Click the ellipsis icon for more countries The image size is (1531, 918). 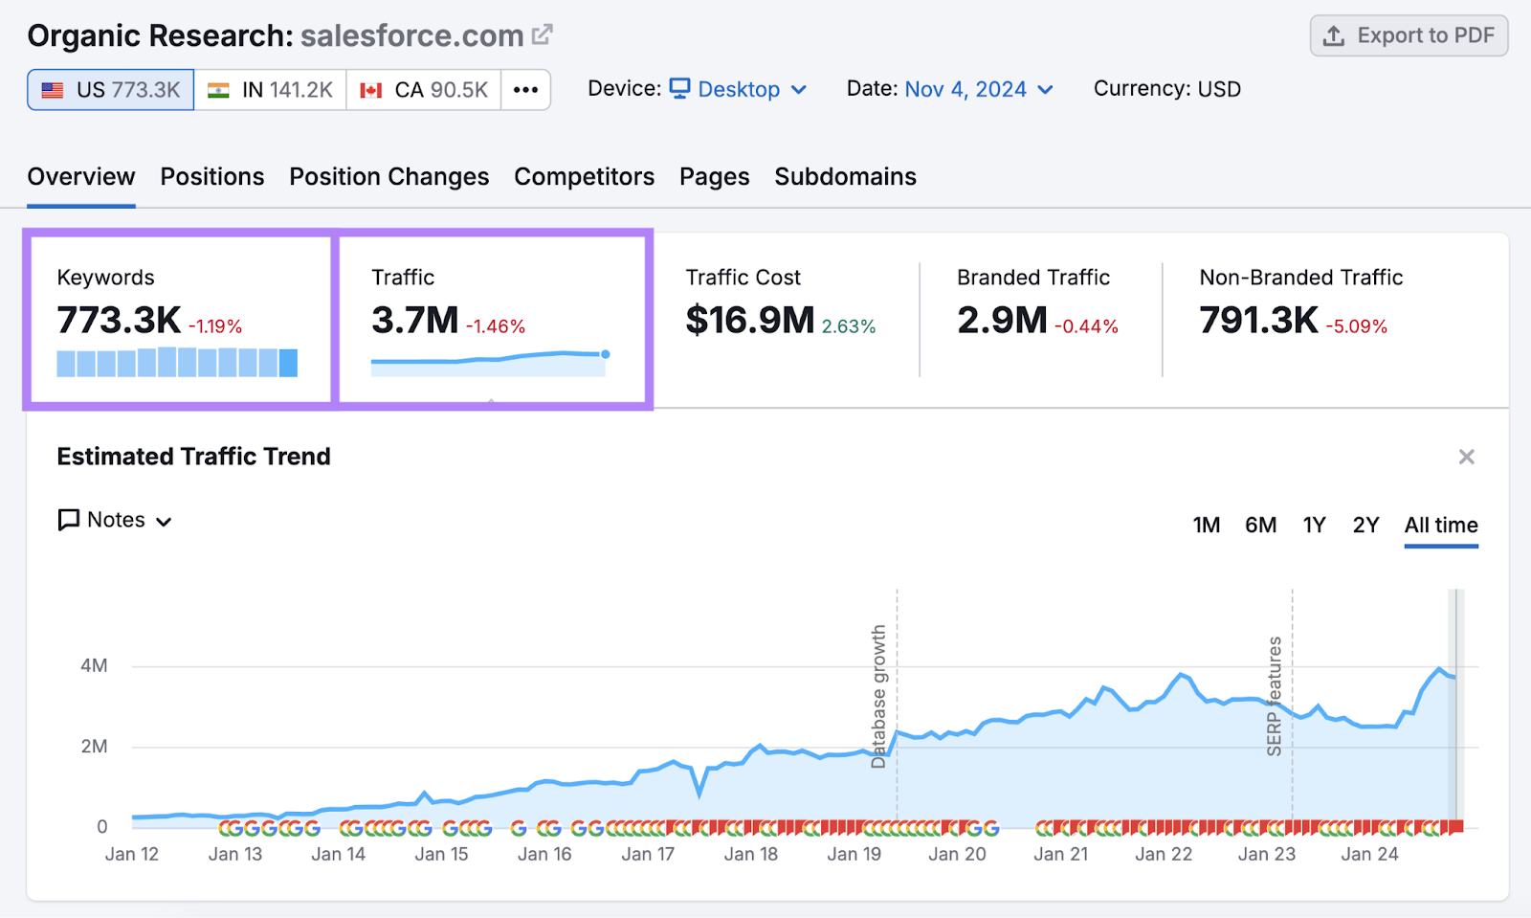pyautogui.click(x=525, y=89)
